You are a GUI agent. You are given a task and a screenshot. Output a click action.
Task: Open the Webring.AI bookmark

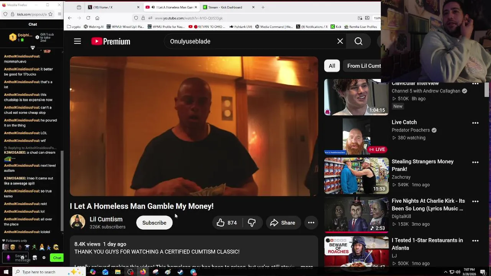[94, 27]
